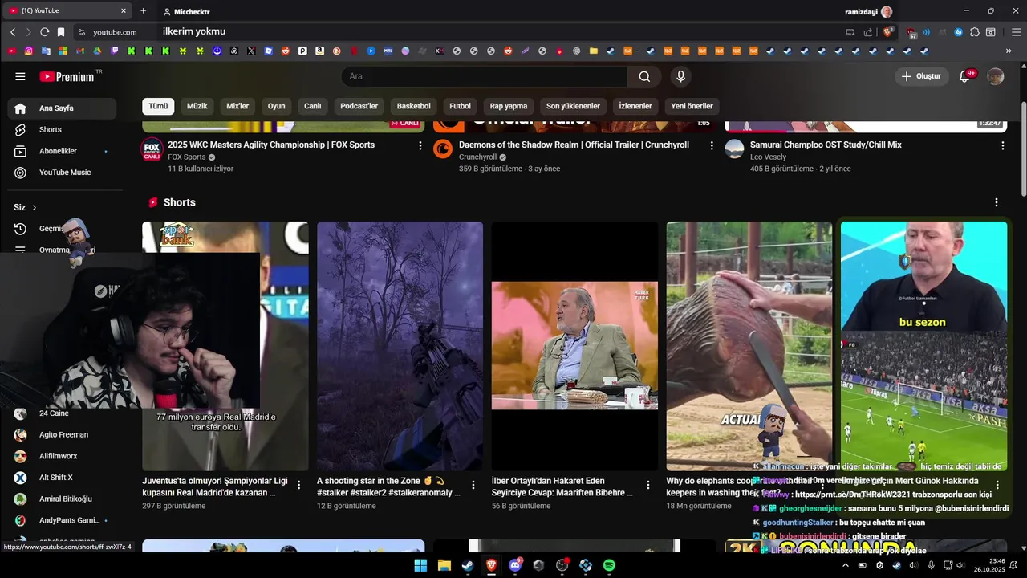Open options for the stalker shooting star short

(x=473, y=485)
